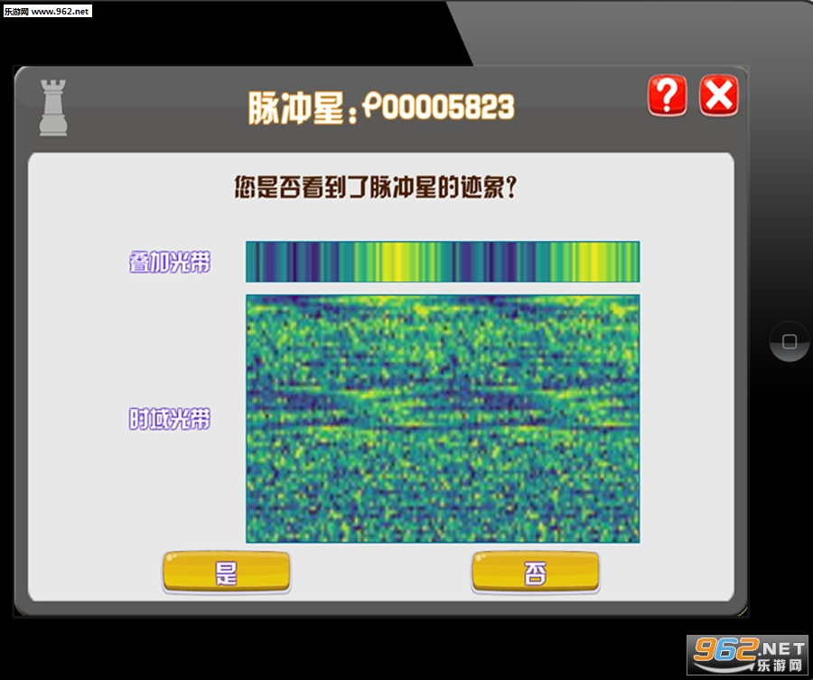This screenshot has width=813, height=680.
Task: Click the gray chess rook icon
Action: 53,107
